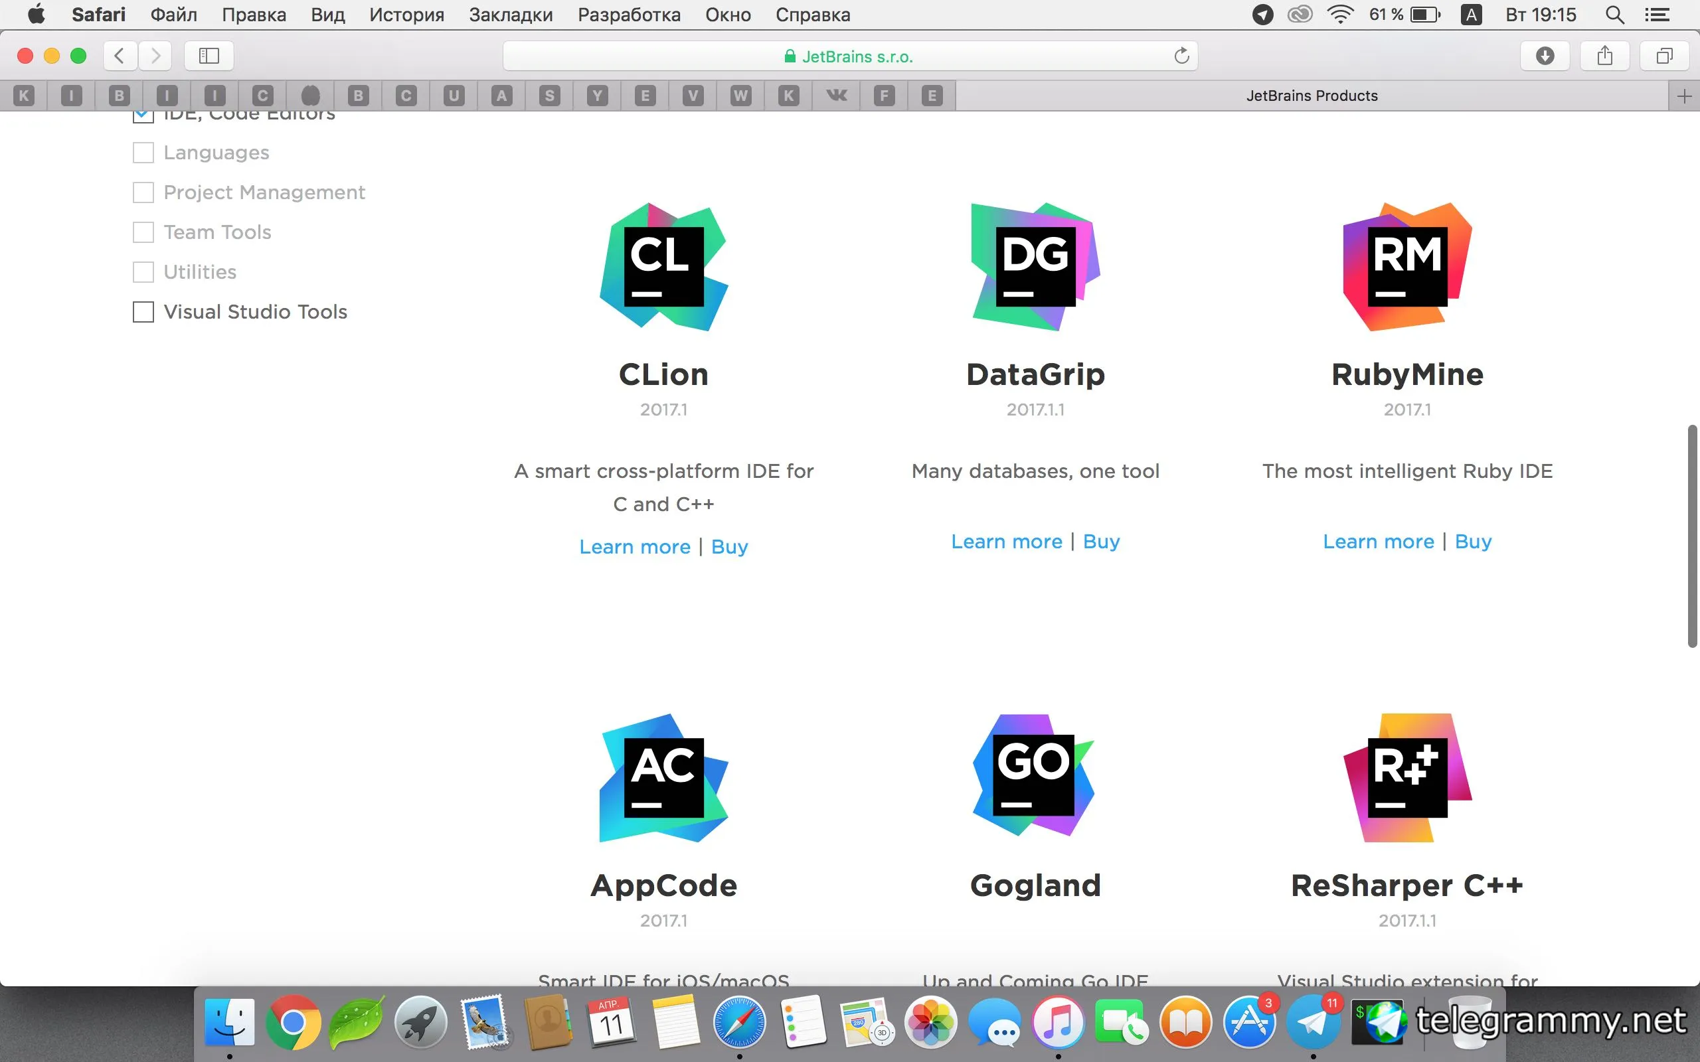1700x1062 pixels.
Task: Go forward with Safari forward arrow
Action: (x=155, y=56)
